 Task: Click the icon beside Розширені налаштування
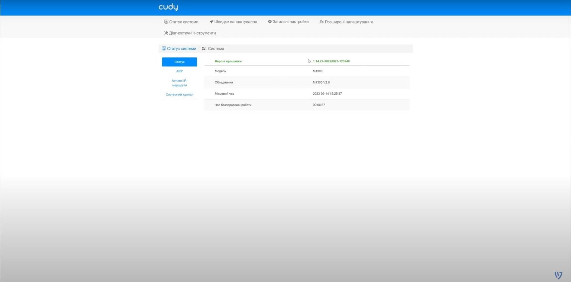[x=322, y=22]
